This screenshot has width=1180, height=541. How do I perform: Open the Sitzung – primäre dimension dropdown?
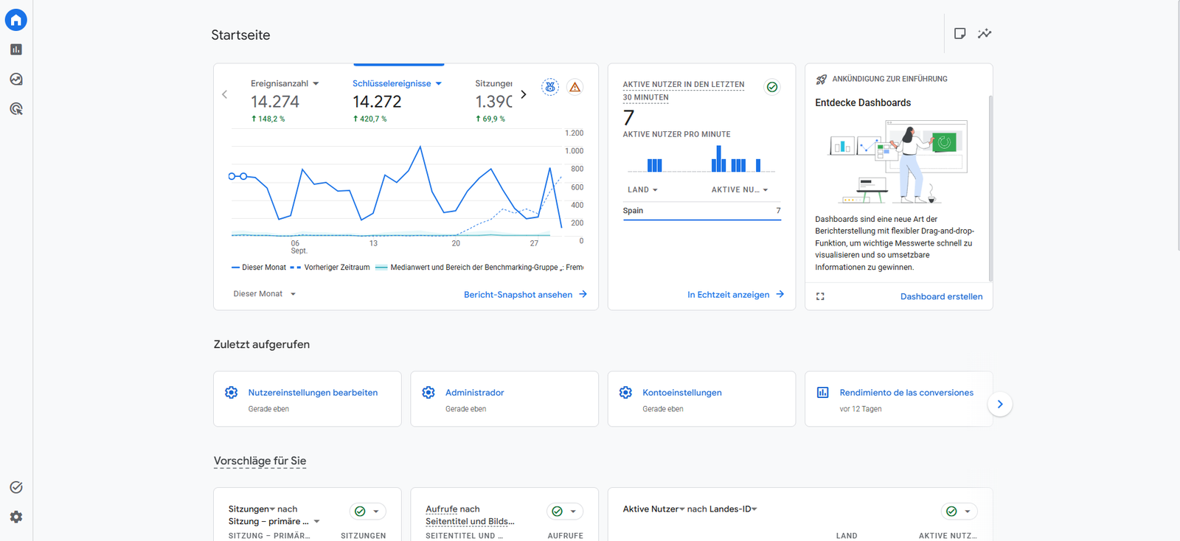click(274, 521)
